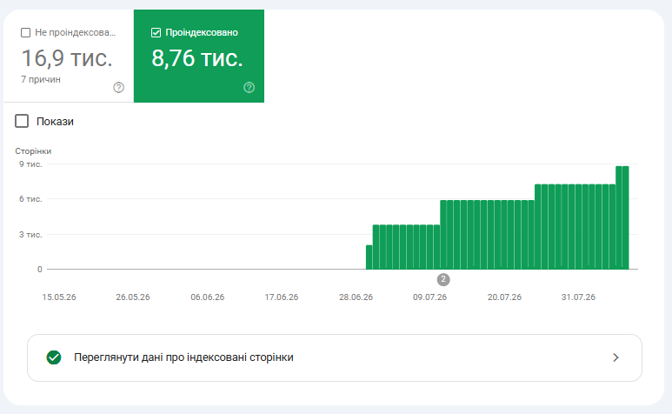The image size is (672, 414).
Task: Click the tallest last bar in chart
Action: point(626,217)
